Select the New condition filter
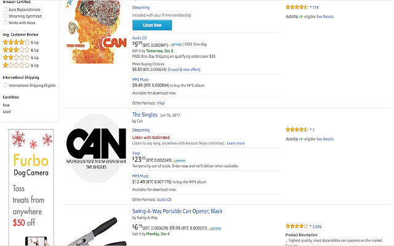The width and height of the screenshot is (394, 246). (x=6, y=105)
